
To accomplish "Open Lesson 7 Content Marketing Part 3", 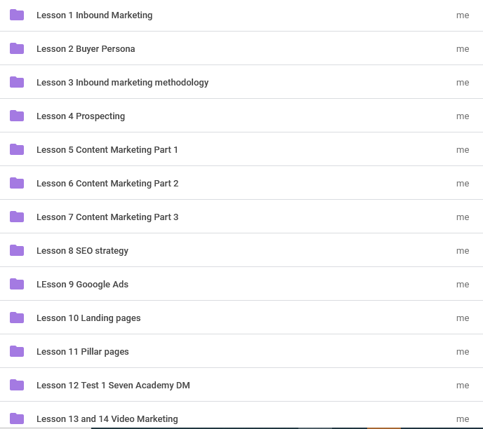I will click(107, 217).
